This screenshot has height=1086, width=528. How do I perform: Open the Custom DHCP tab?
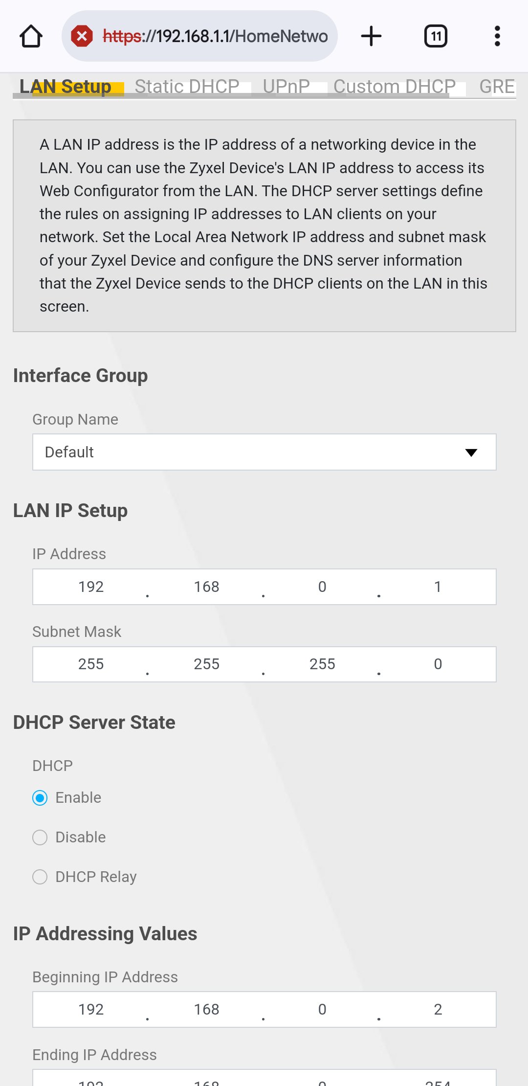coord(395,87)
